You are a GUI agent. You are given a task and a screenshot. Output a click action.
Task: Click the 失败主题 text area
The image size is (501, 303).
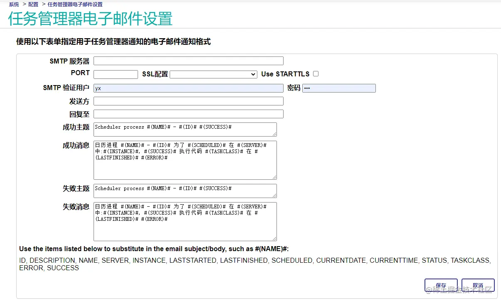185,191
